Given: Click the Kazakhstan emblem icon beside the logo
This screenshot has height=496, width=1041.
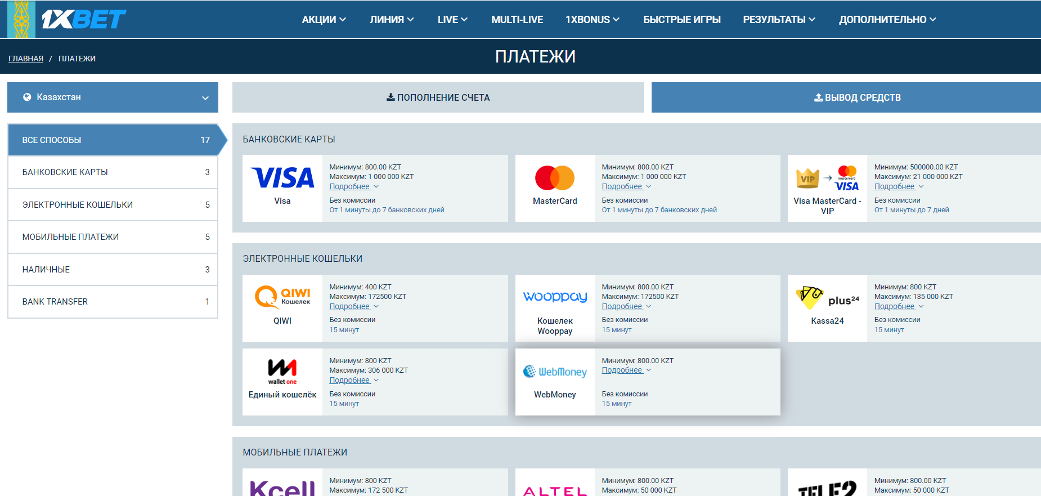Looking at the screenshot, I should click(x=21, y=19).
